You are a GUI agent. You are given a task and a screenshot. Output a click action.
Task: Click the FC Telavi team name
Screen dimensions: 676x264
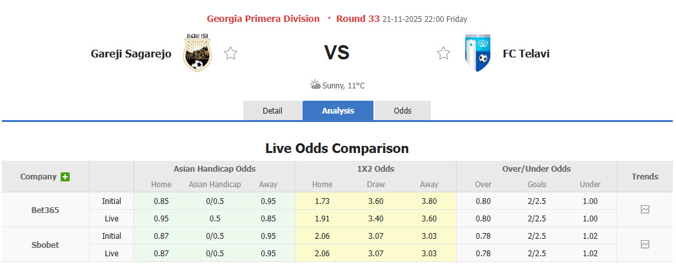point(526,54)
